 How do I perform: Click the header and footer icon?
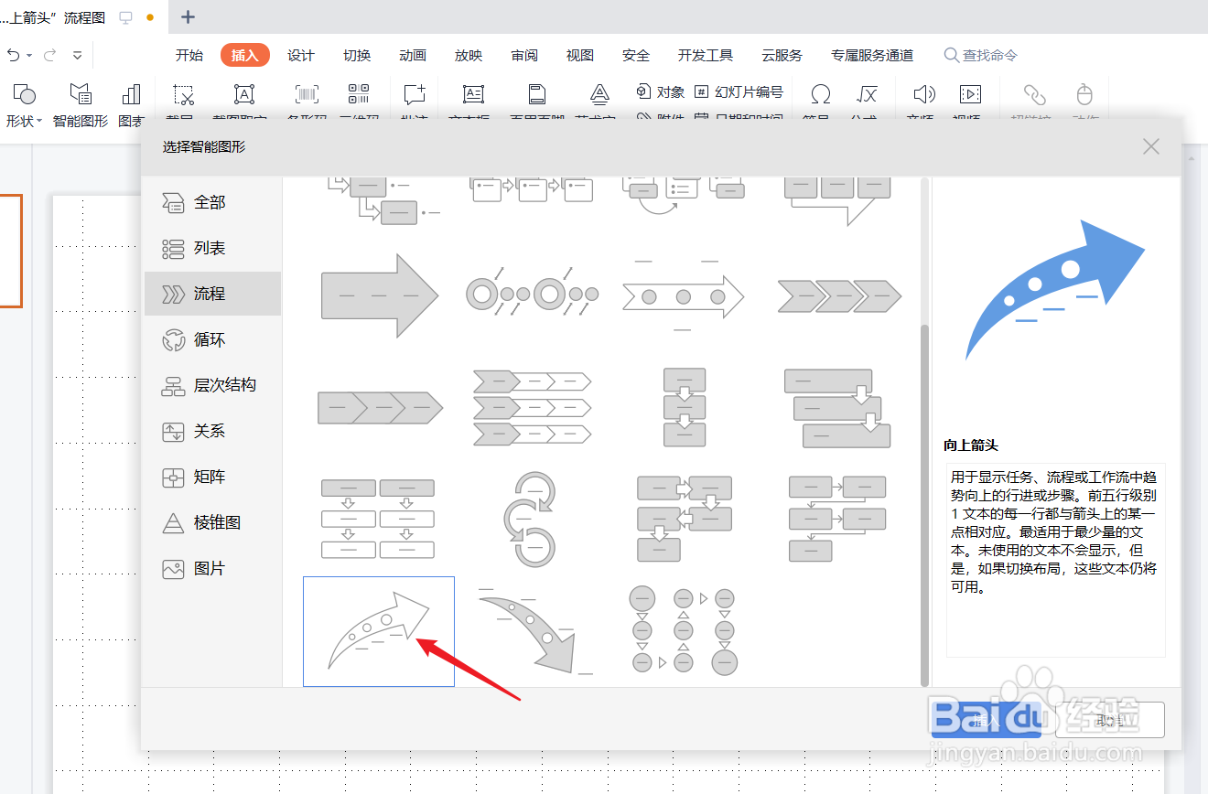click(537, 93)
